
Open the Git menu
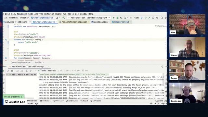[77, 14]
